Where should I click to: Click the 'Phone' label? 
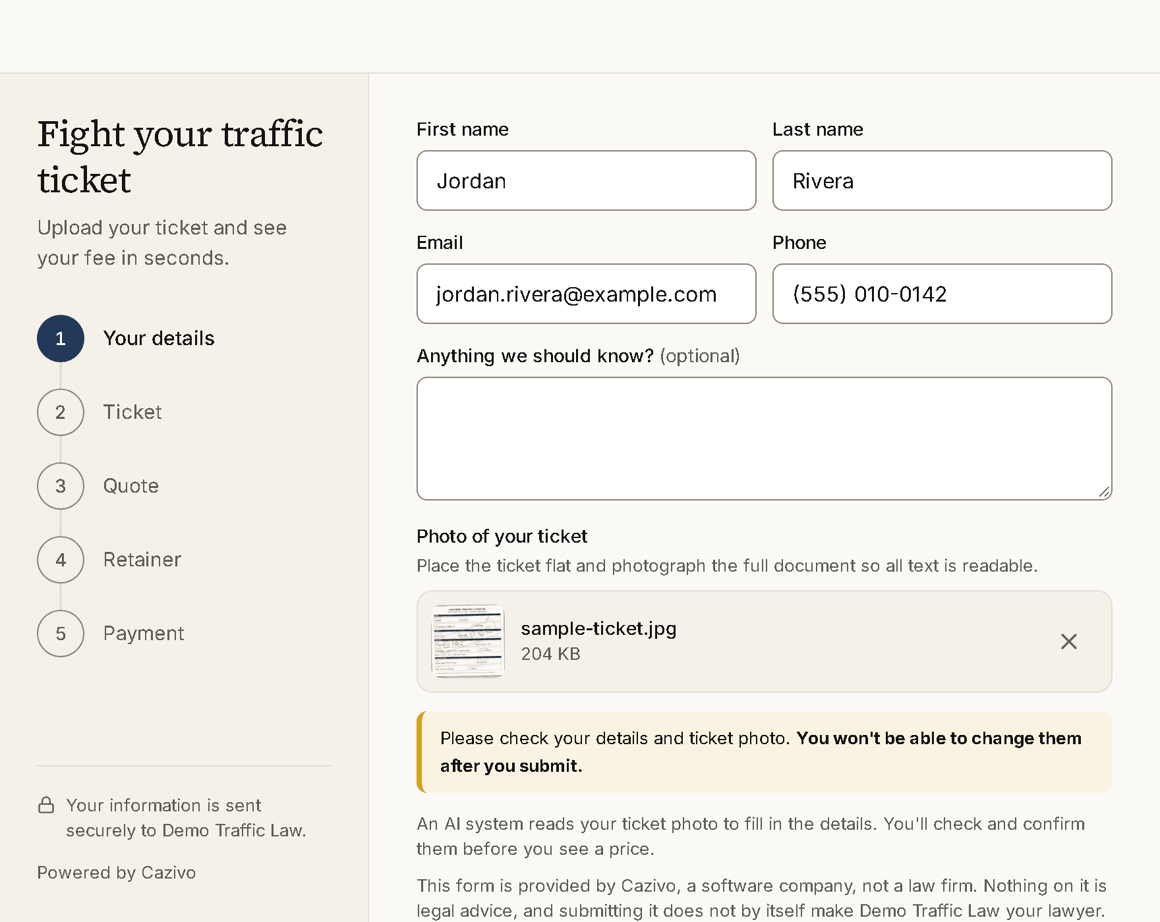799,242
